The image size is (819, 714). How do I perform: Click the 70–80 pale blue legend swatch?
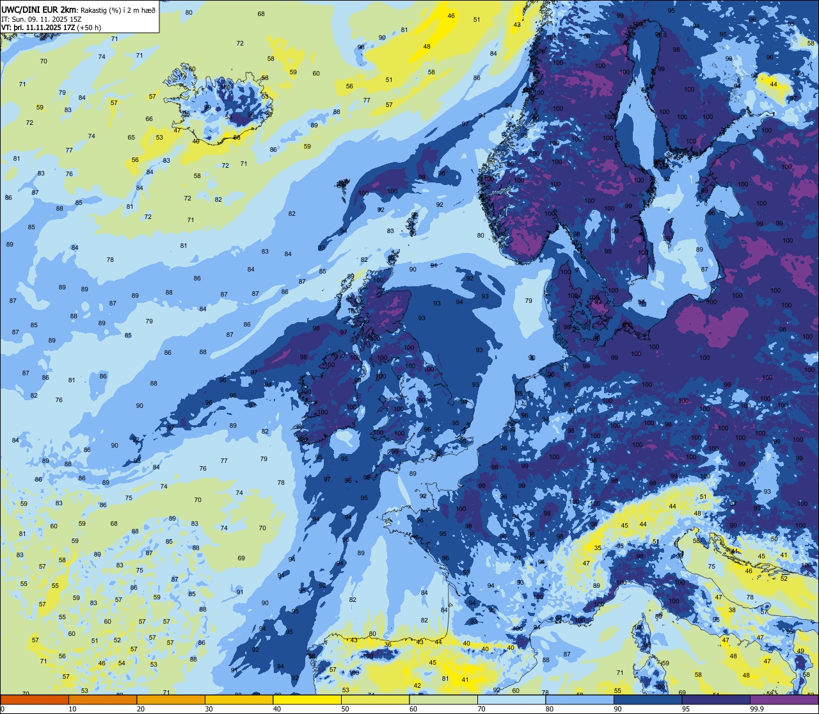coord(511,700)
